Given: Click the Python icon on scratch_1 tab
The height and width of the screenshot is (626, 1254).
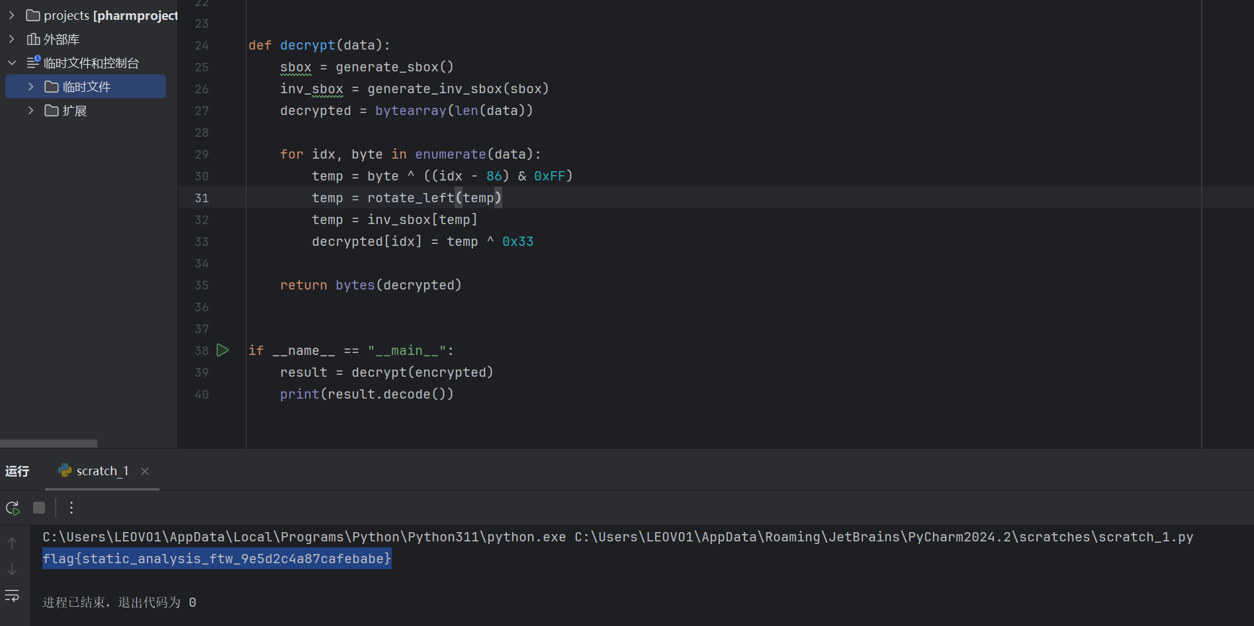Looking at the screenshot, I should (65, 471).
